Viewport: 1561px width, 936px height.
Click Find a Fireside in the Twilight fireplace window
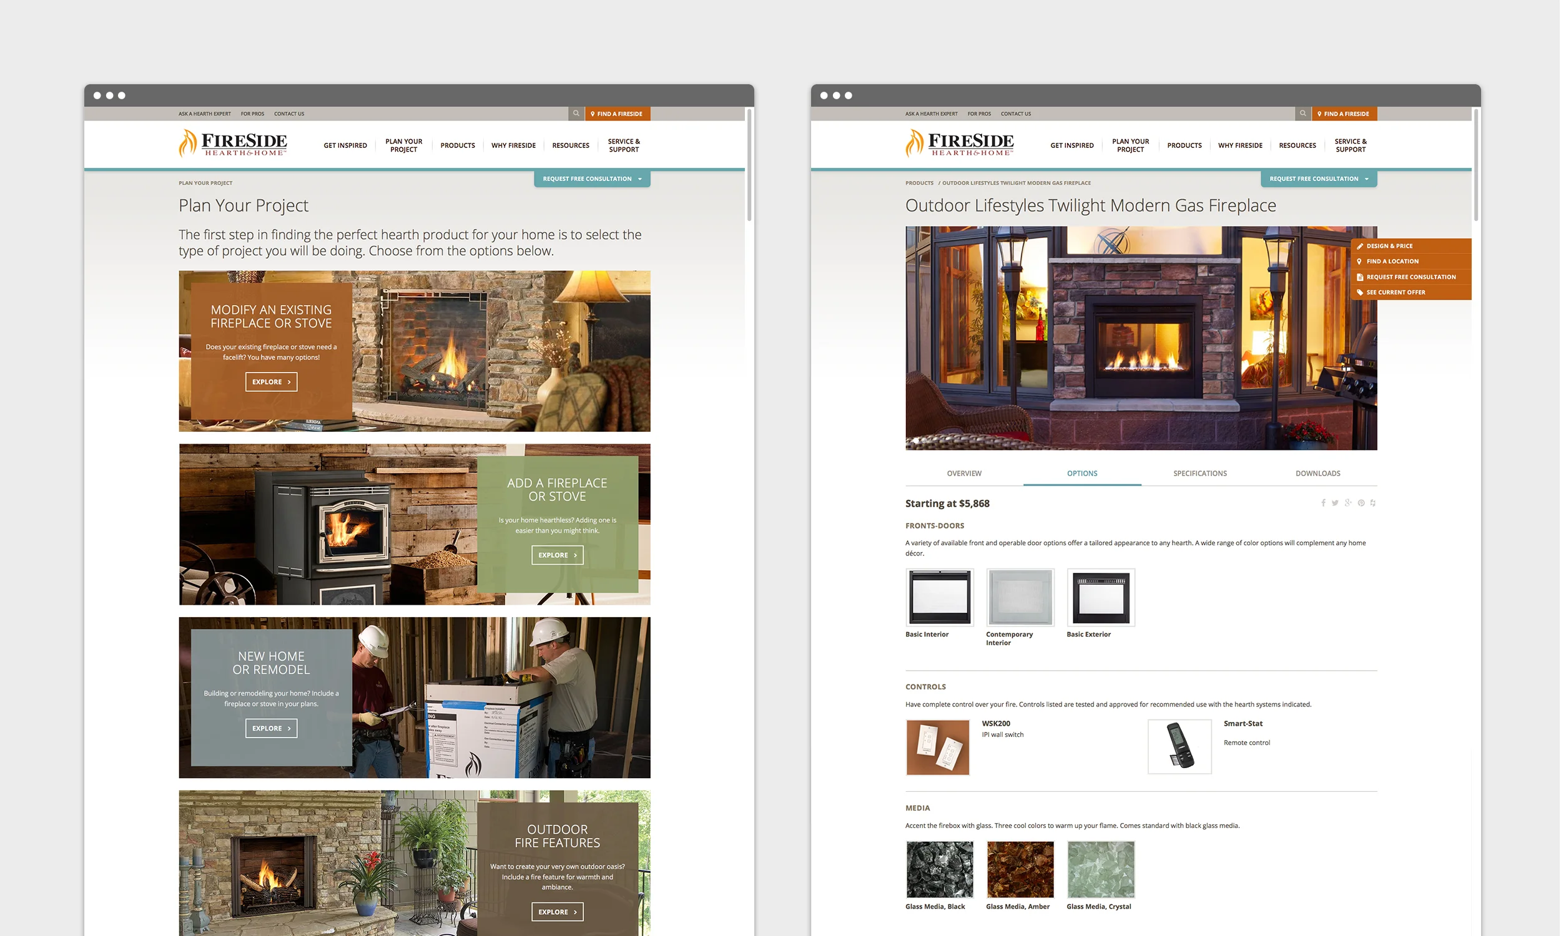tap(1345, 114)
